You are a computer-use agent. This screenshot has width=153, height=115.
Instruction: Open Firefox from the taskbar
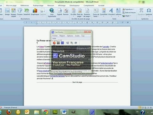9,112
